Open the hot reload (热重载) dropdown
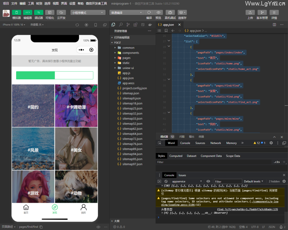Image resolution: width=288 pixels, height=230 pixels. pyautogui.click(x=37, y=25)
